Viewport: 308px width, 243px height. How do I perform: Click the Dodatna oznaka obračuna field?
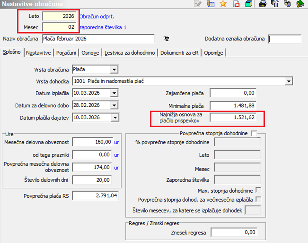click(284, 39)
